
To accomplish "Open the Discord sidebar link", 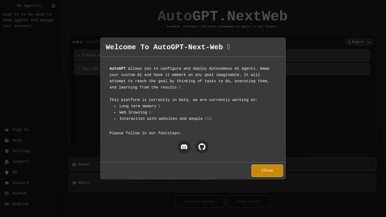I will (x=29, y=183).
